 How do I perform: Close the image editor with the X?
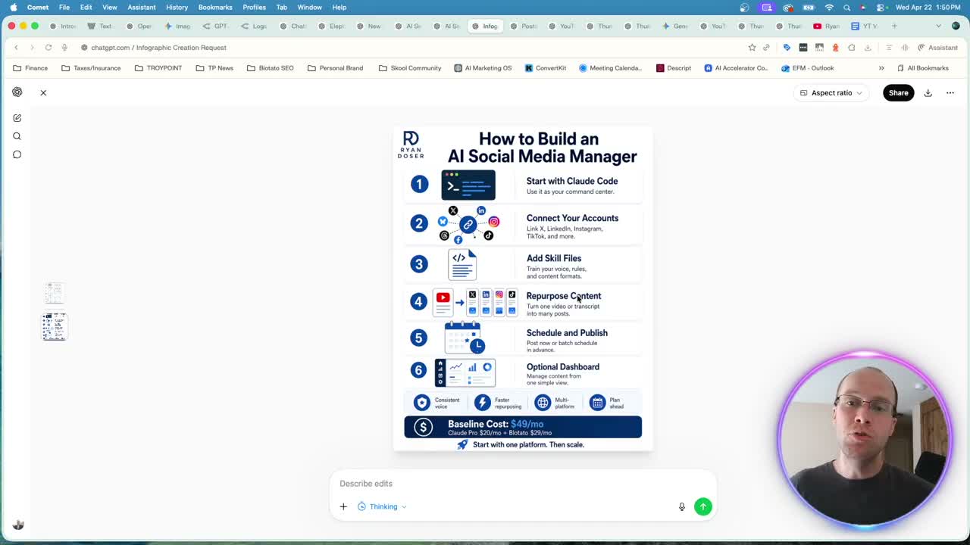(43, 93)
